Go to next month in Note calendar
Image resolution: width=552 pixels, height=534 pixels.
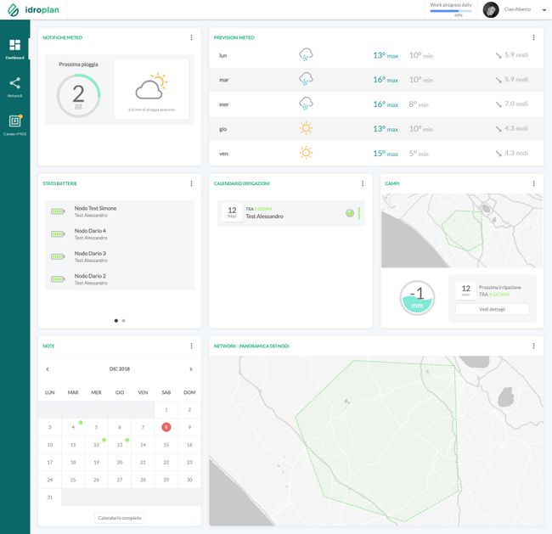pyautogui.click(x=191, y=369)
